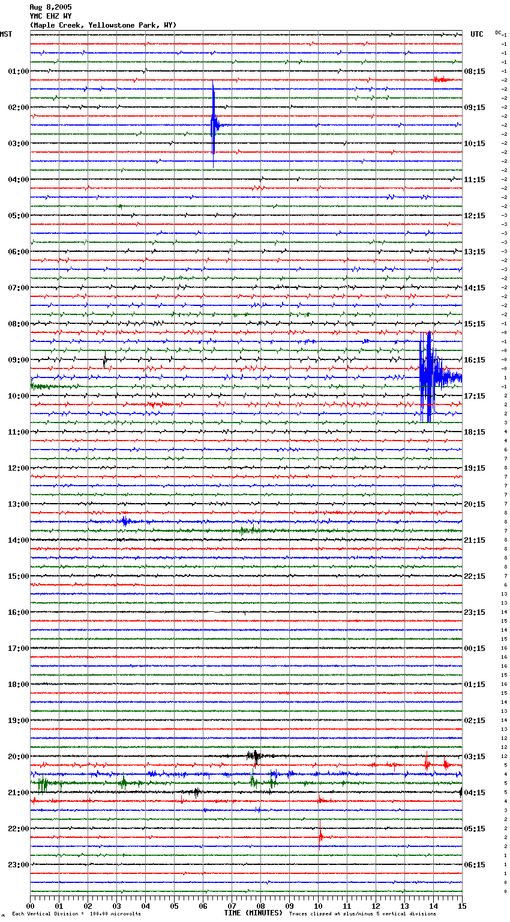Image resolution: width=510 pixels, height=922 pixels.
Task: Click the 22:15 UTC time label
Action: pos(475,576)
